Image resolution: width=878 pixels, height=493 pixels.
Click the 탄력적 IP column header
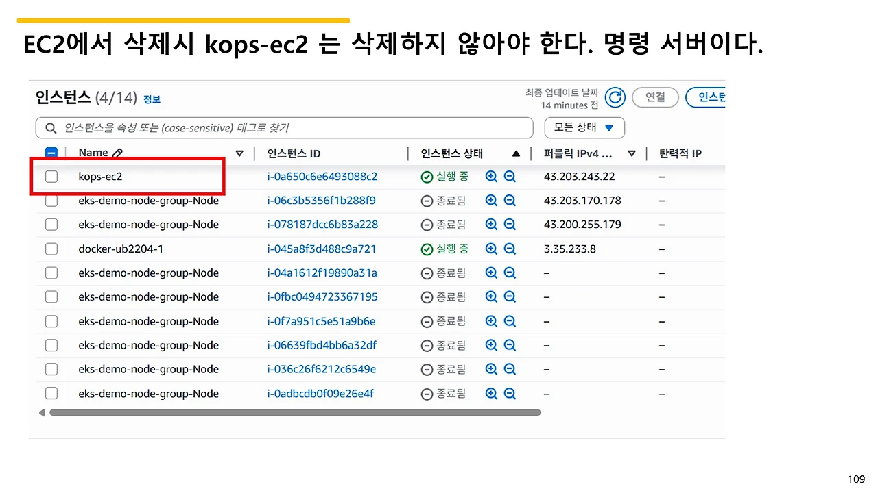[680, 153]
